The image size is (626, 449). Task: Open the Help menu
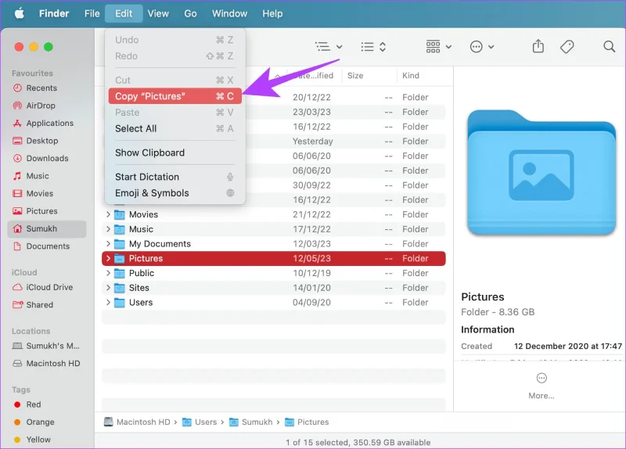(272, 13)
